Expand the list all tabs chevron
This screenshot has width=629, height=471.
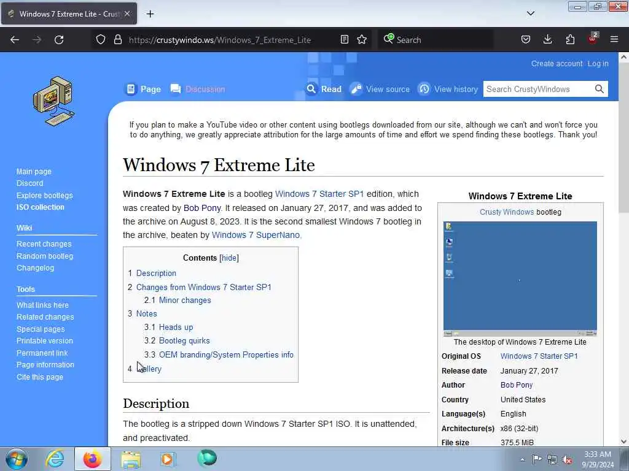click(x=531, y=13)
